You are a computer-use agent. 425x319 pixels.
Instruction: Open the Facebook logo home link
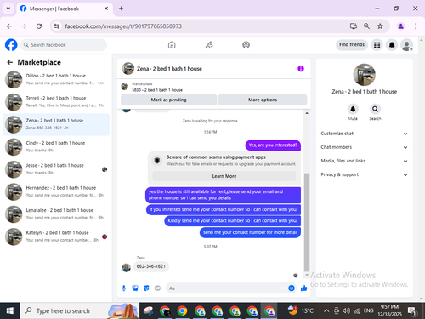point(11,45)
